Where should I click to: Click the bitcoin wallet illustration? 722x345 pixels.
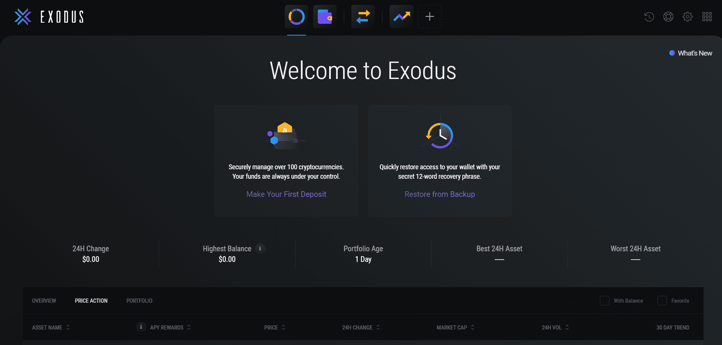pyautogui.click(x=286, y=136)
